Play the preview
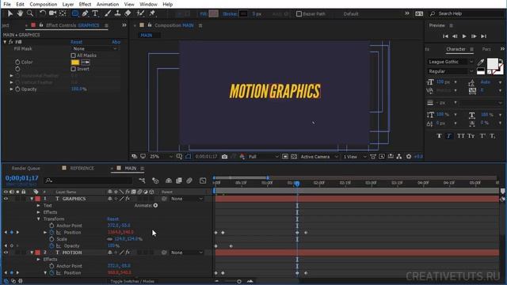507x285 pixels. [464, 36]
